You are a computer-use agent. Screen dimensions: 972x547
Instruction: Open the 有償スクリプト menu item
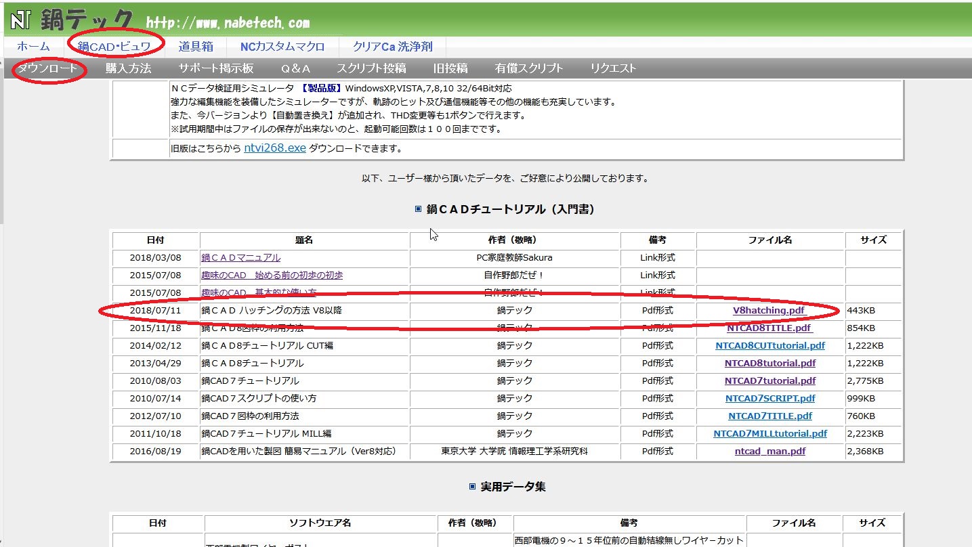pyautogui.click(x=529, y=68)
